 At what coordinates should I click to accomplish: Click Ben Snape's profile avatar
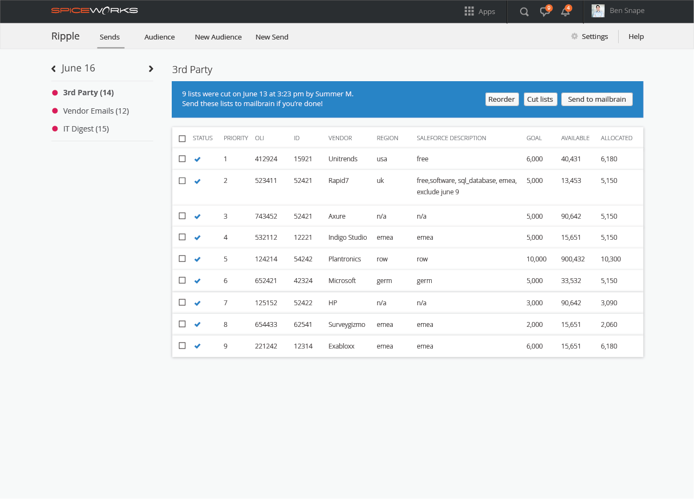click(598, 11)
